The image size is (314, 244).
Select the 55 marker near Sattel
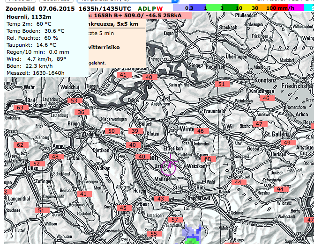point(155,234)
